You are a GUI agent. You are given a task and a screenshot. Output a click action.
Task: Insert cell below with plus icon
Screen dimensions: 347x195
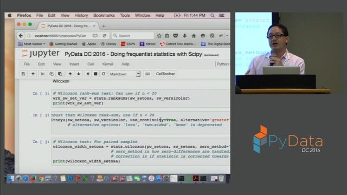[x=33, y=74]
